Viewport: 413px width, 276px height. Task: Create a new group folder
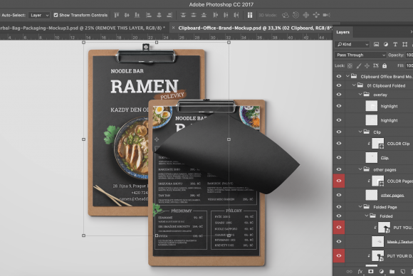coord(392,272)
